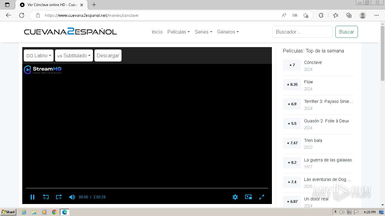Open Terrifier 3: Payaso Siniestro link
The image size is (385, 216).
[x=328, y=101]
